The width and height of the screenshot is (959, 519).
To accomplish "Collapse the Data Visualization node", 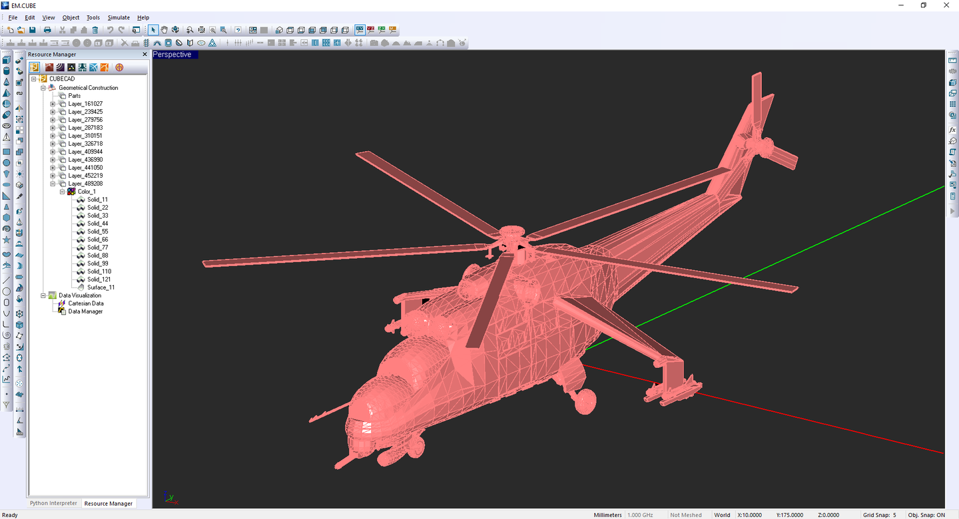I will click(43, 295).
